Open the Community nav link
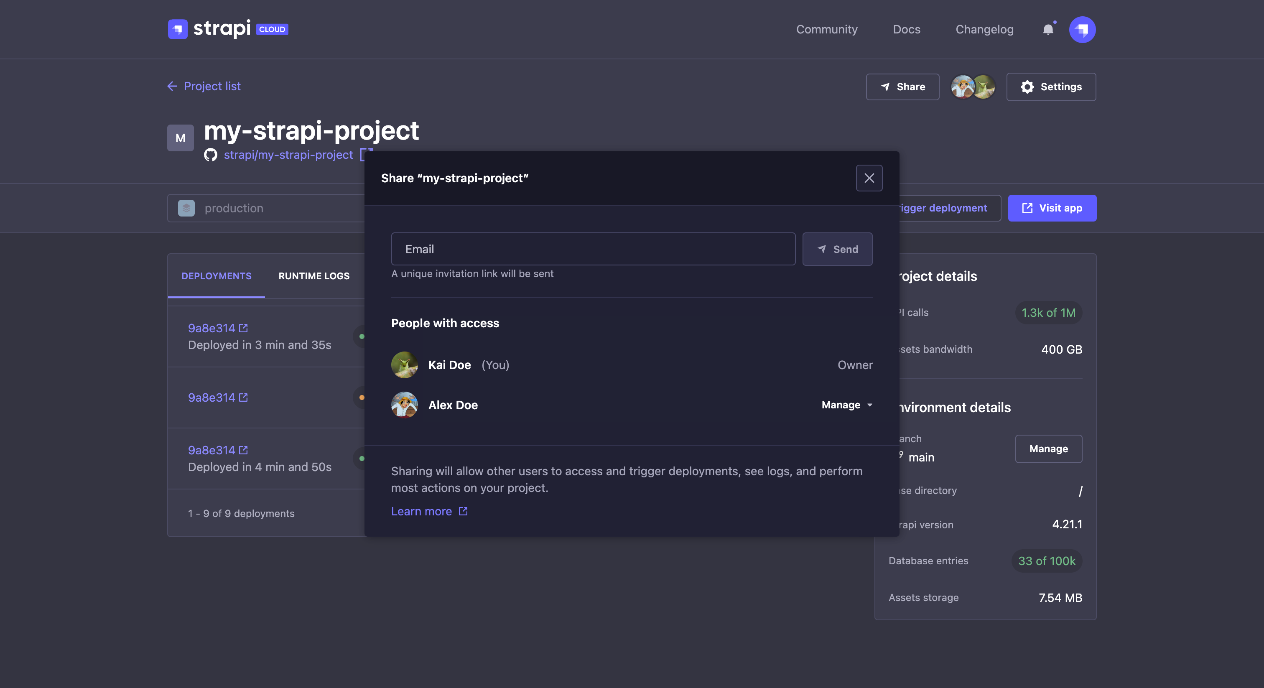This screenshot has height=688, width=1264. tap(826, 29)
